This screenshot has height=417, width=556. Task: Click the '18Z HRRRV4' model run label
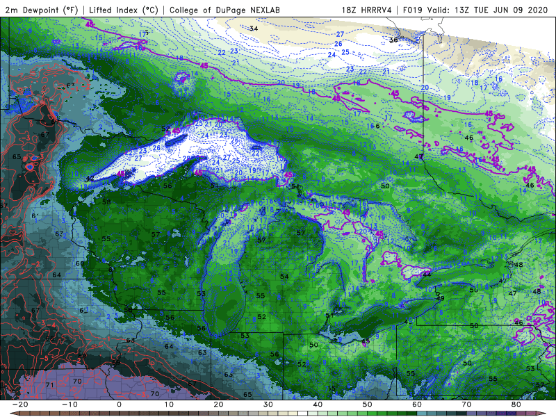367,10
